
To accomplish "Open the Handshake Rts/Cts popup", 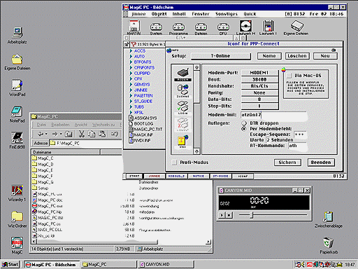I will click(x=259, y=86).
